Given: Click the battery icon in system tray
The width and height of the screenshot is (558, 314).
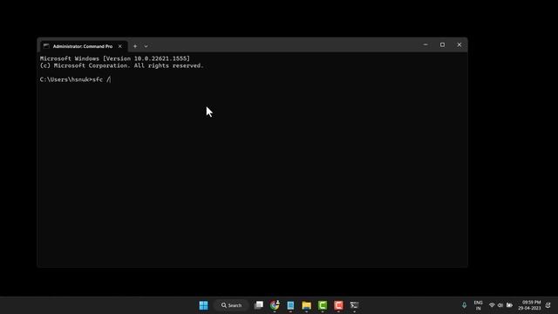Looking at the screenshot, I should 509,305.
